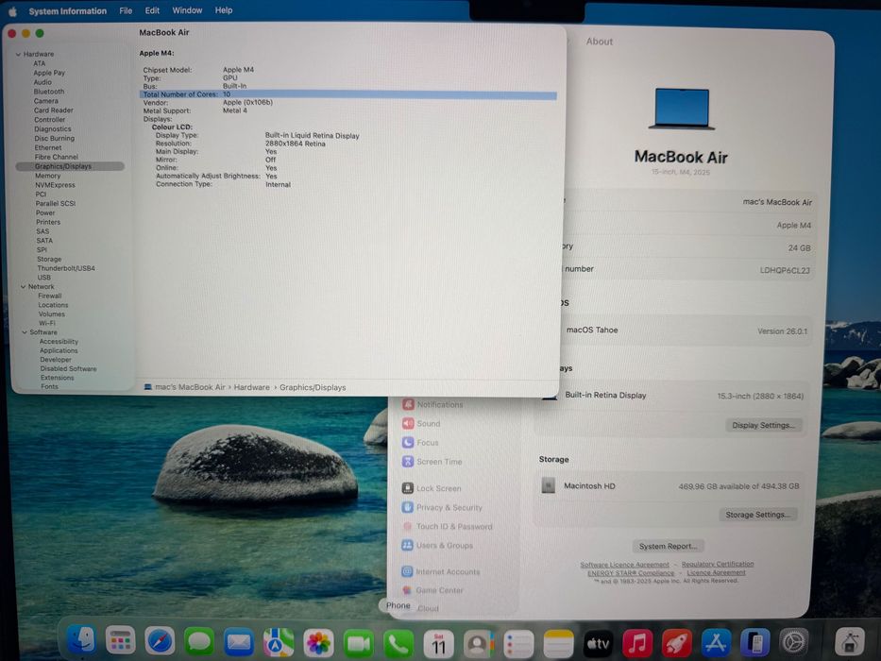Open the Help menu
This screenshot has height=661, width=881.
[x=224, y=10]
